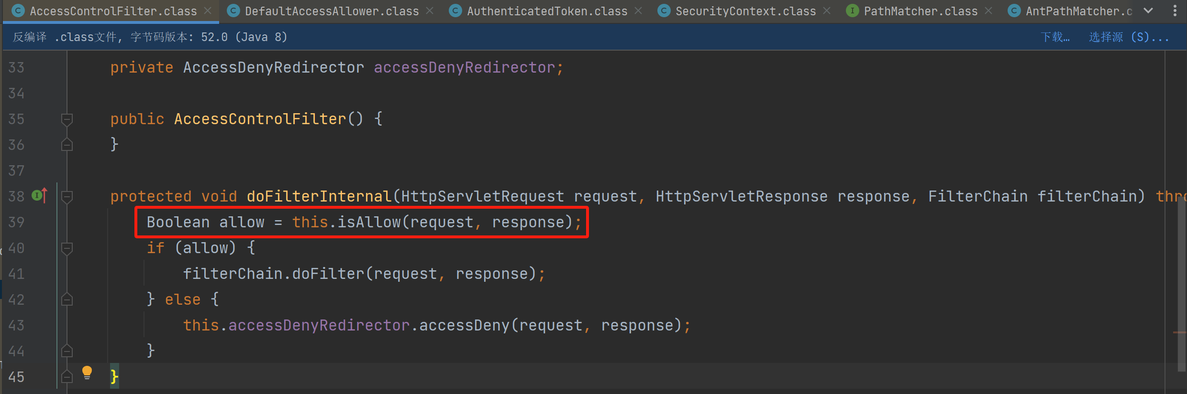Fold the else block at line 42

coord(67,299)
